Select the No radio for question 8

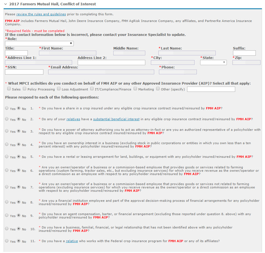point(19,202)
